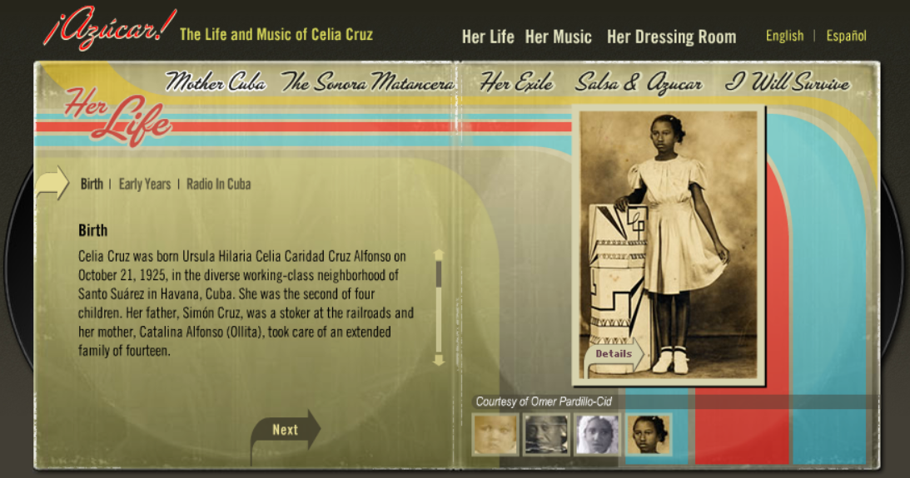Click 'The Life and Music of Celia Cruz'

click(x=276, y=34)
